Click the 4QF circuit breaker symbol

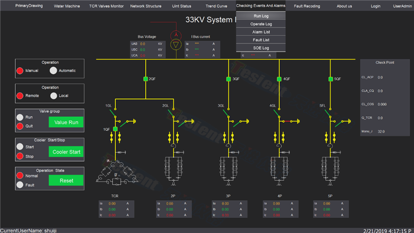pyautogui.click(x=280, y=79)
